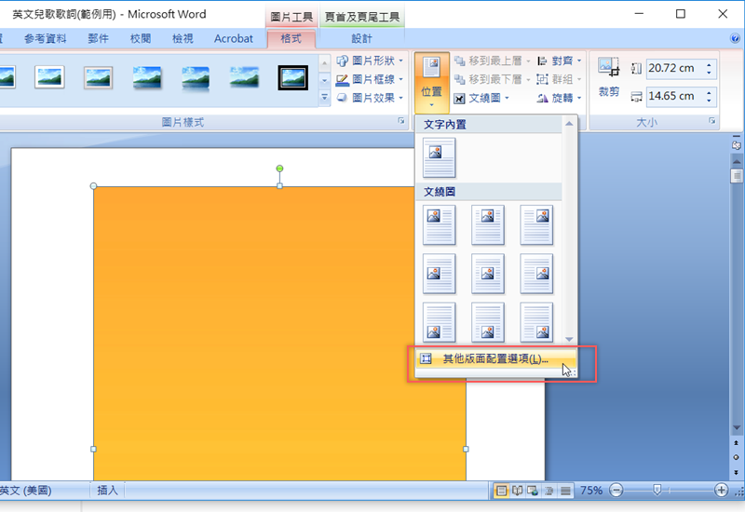This screenshot has height=512, width=745.
Task: Click the position menu scroll down arrow
Action: click(569, 339)
